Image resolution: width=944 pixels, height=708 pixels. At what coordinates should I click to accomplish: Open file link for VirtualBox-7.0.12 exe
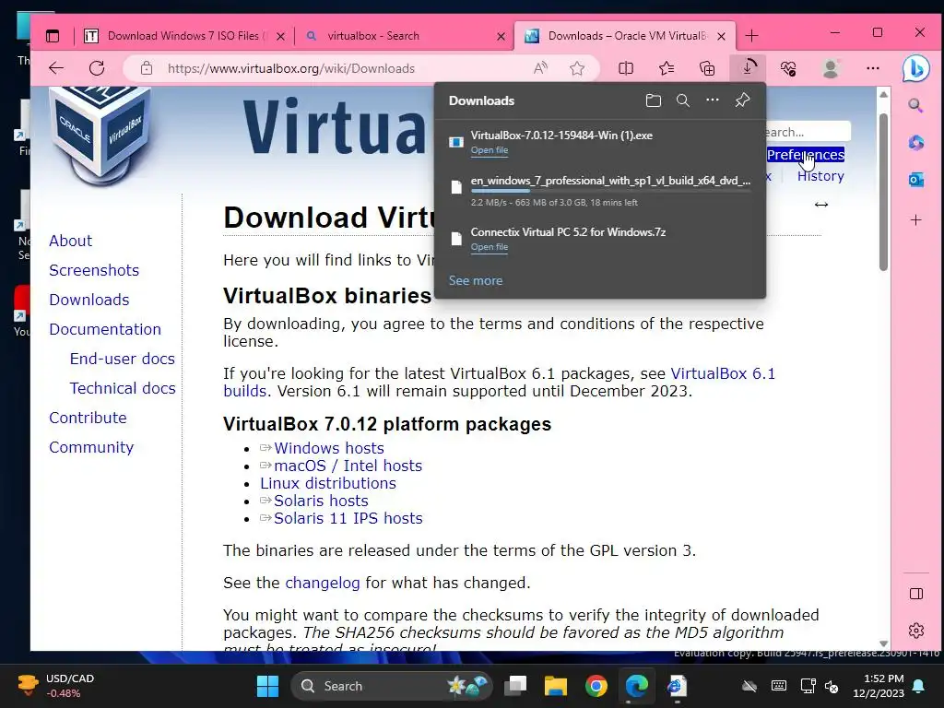coord(489,150)
